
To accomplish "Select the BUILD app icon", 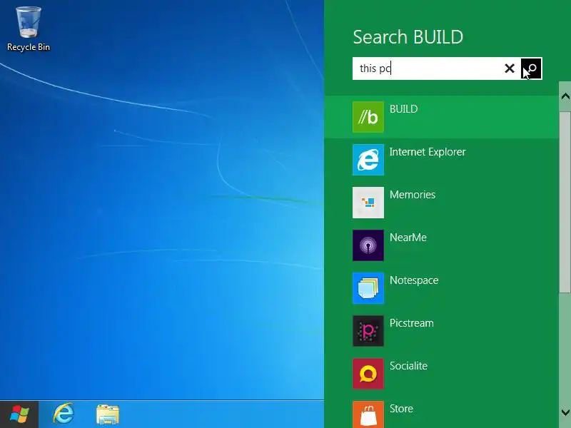I will pyautogui.click(x=368, y=117).
